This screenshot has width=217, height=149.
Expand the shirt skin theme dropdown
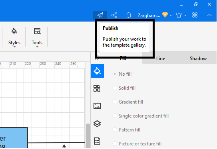(185, 15)
